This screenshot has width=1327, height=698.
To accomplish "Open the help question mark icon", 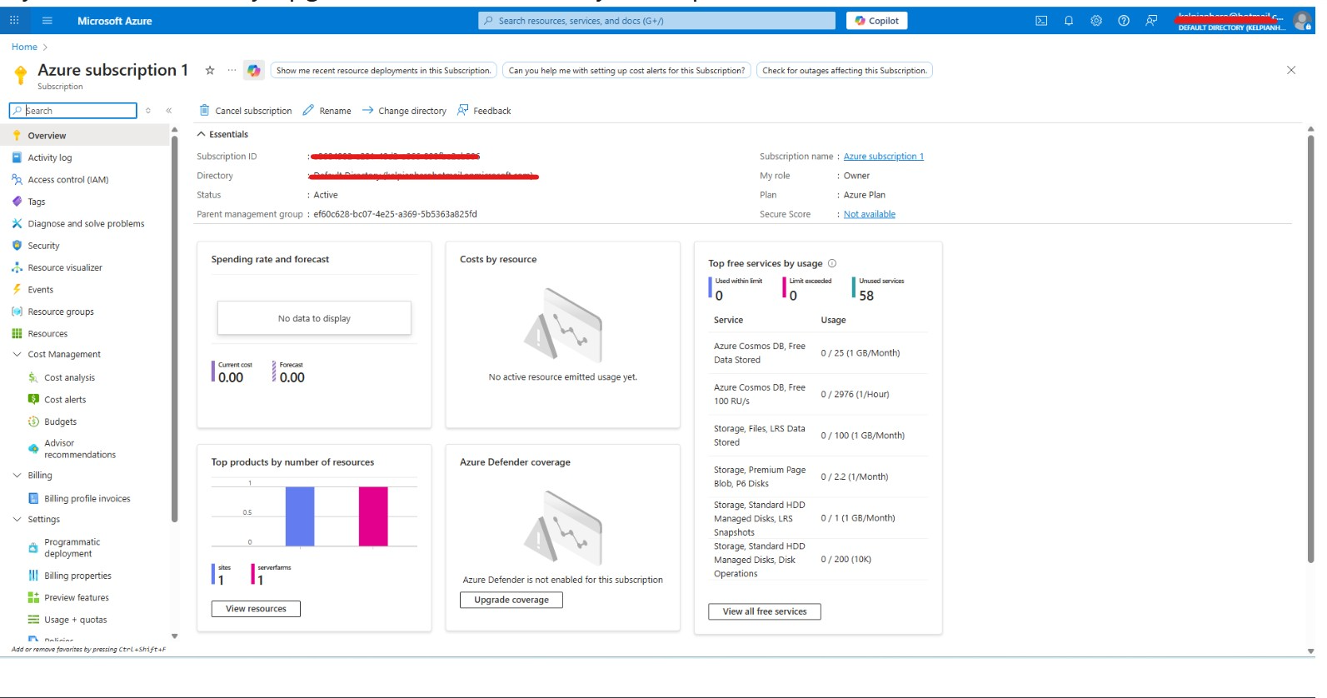I will tap(1124, 21).
